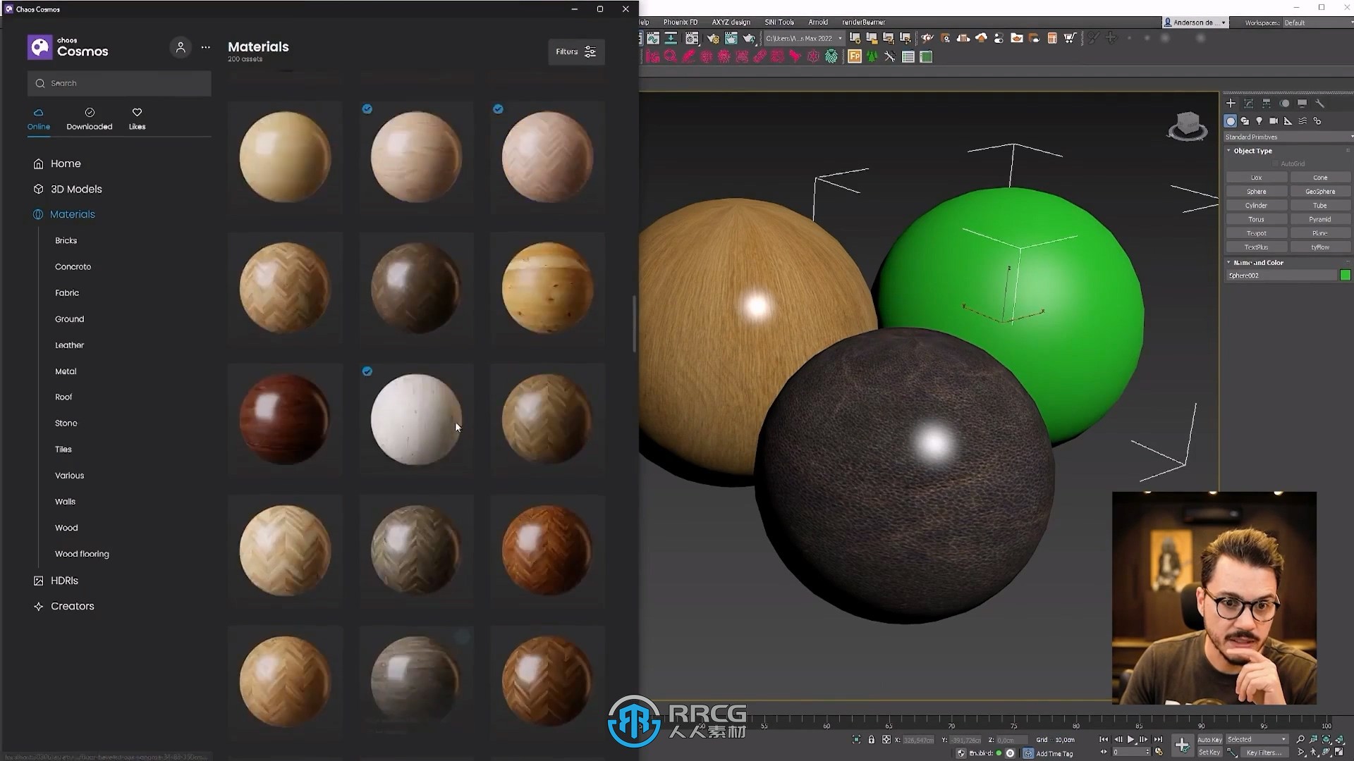Click the green object color swatch
This screenshot has width=1354, height=761.
[x=1345, y=276]
